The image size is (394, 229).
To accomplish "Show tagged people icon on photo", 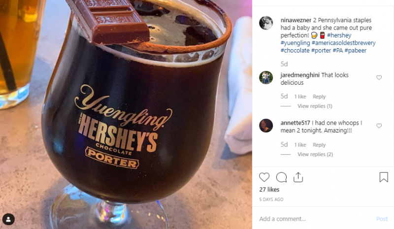I will (x=8, y=219).
